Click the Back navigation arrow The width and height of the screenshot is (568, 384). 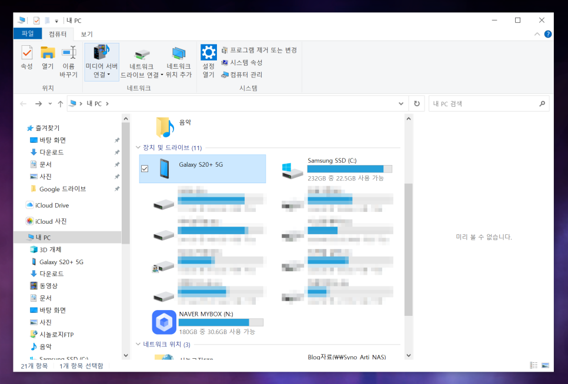(24, 104)
